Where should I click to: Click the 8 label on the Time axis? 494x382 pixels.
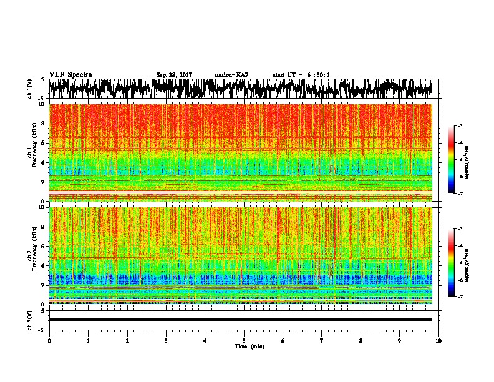tap(361, 341)
